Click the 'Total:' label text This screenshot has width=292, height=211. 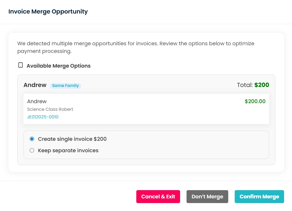245,85
